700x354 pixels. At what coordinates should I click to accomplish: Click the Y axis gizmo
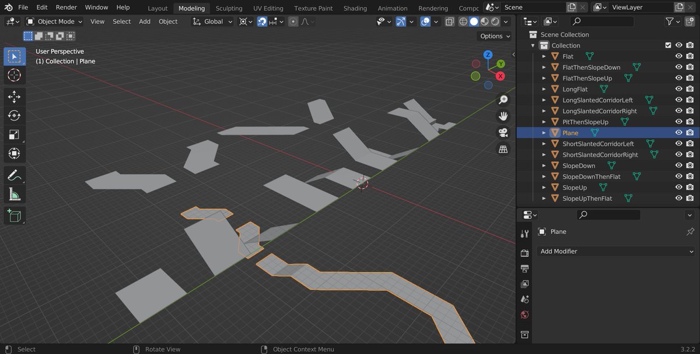pos(501,64)
